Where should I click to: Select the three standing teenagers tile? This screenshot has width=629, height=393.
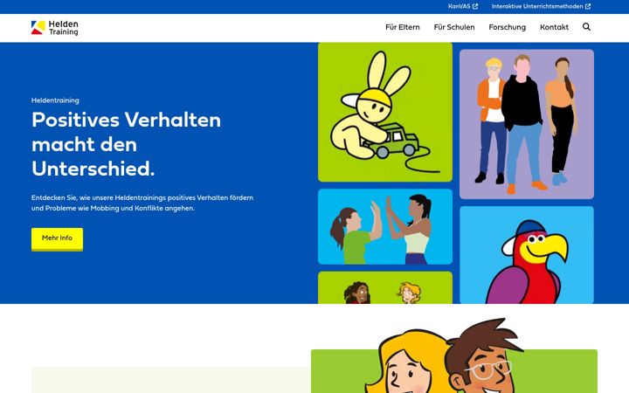[x=526, y=124]
